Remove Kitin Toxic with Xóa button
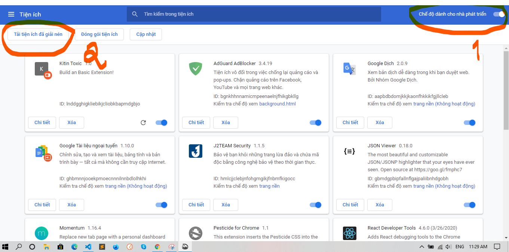Image resolution: width=509 pixels, height=252 pixels. [71, 123]
